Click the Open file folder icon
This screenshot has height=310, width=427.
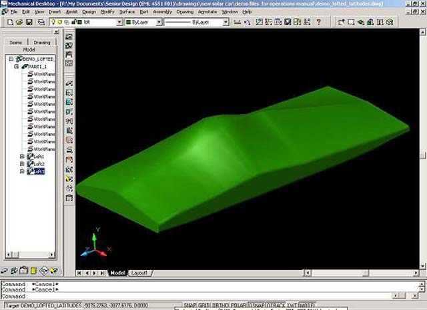(x=19, y=22)
